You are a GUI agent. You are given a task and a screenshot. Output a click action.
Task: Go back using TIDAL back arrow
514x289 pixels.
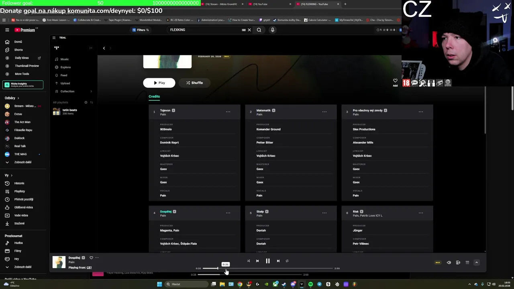point(104,48)
